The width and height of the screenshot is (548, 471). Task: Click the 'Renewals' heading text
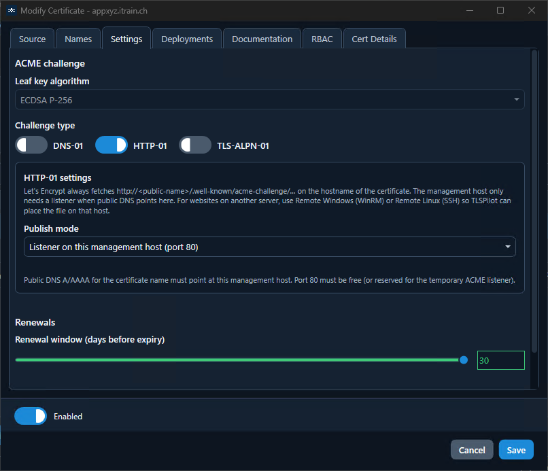[35, 322]
